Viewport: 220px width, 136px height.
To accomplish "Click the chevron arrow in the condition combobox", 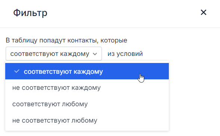I will click(95, 54).
